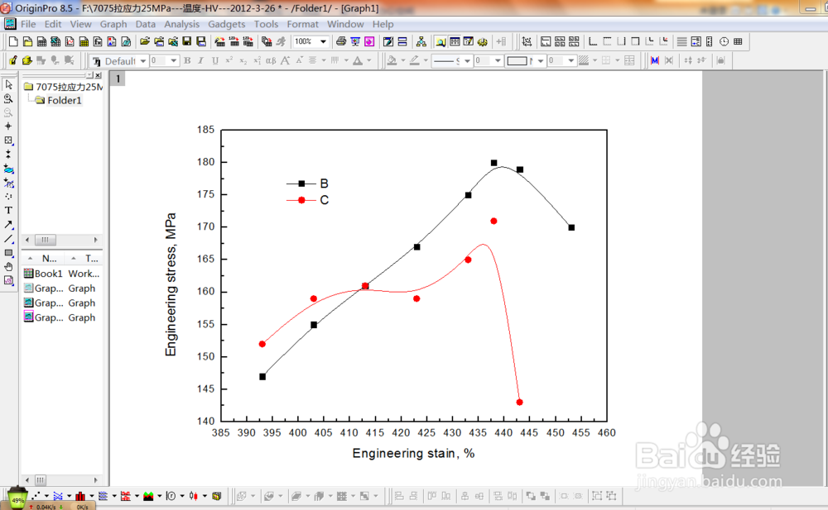Select the Line drawing tool
The image size is (828, 510).
point(8,239)
